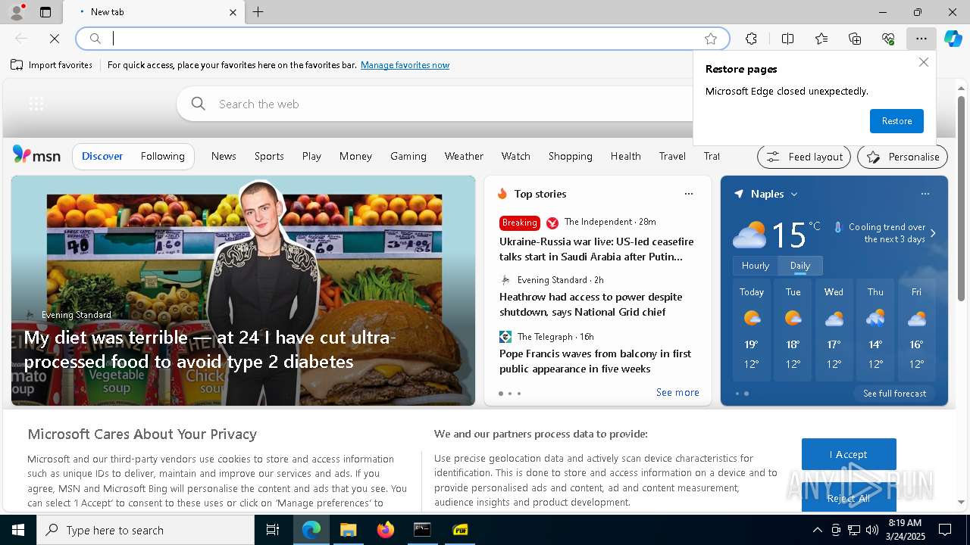This screenshot has height=545, width=970.
Task: Open a new tab with plus icon
Action: point(258,12)
